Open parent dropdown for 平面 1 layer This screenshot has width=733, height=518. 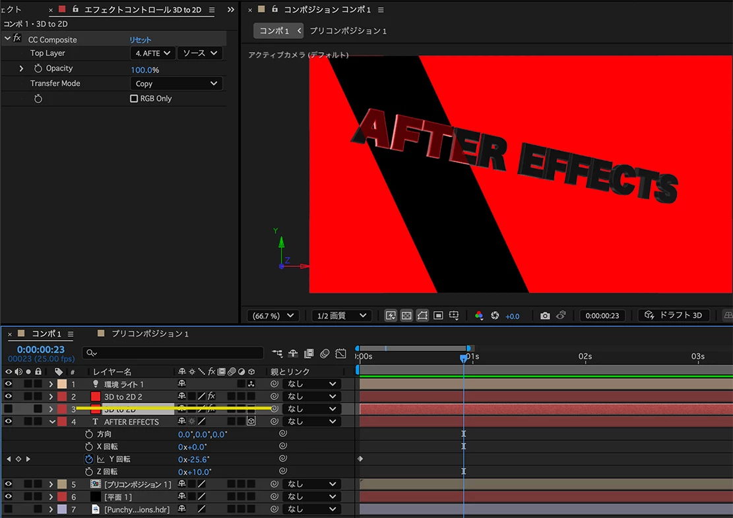click(311, 496)
